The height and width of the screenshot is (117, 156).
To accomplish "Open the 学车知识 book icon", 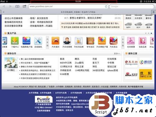I will pyautogui.click(x=90, y=41).
